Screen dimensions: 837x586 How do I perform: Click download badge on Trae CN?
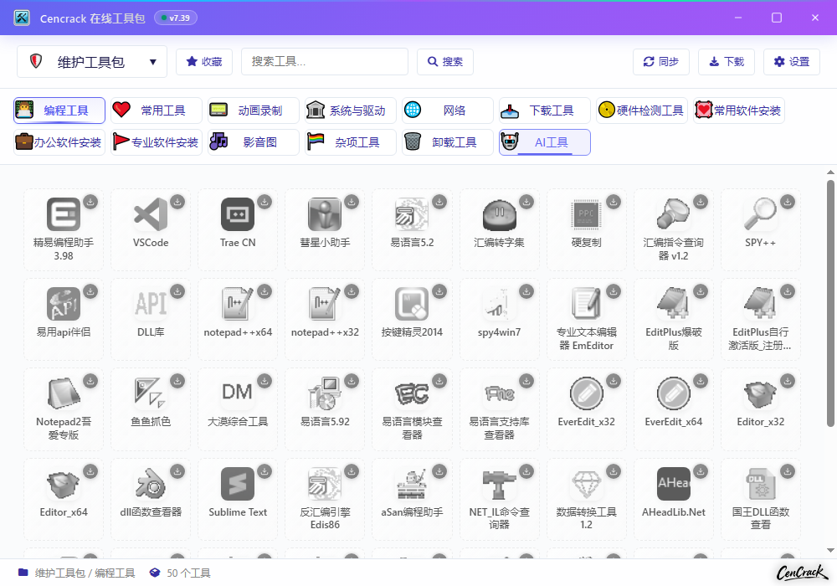[x=264, y=202]
